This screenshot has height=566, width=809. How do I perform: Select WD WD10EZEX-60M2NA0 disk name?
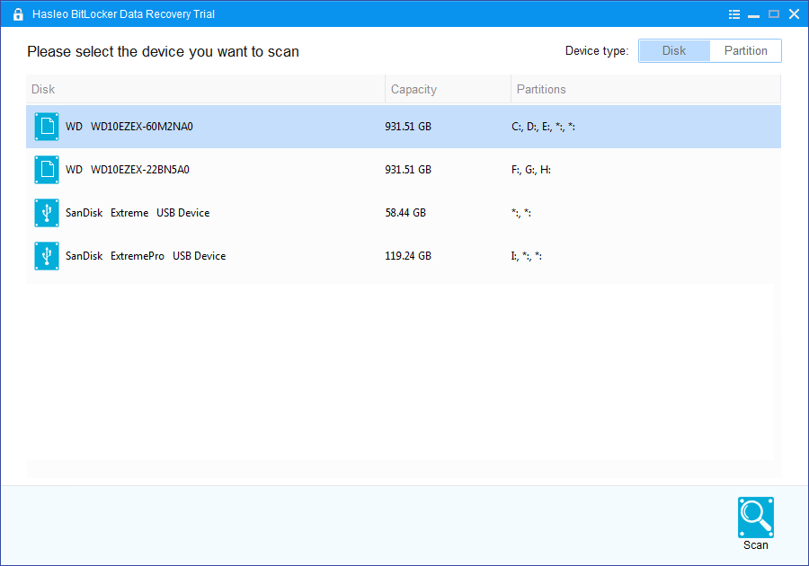[129, 127]
